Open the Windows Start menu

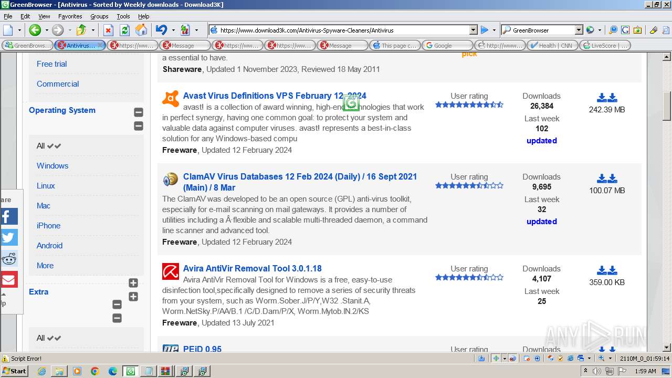(14, 371)
